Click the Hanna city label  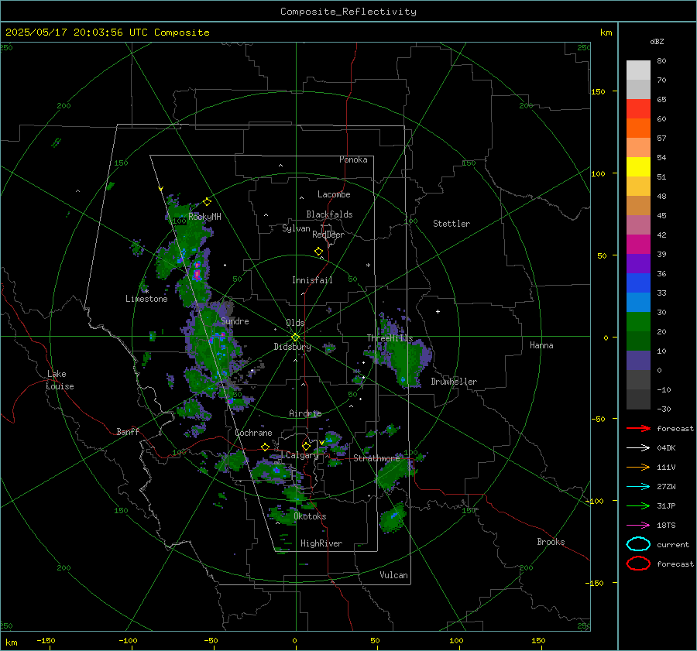pyautogui.click(x=541, y=345)
